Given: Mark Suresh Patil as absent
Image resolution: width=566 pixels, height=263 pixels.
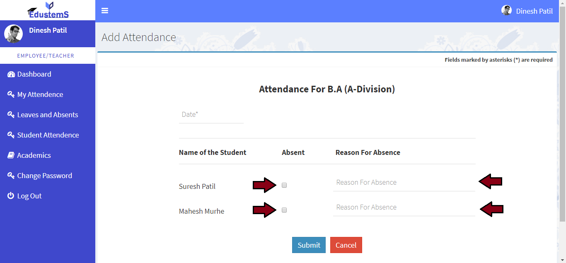Looking at the screenshot, I should click(284, 186).
